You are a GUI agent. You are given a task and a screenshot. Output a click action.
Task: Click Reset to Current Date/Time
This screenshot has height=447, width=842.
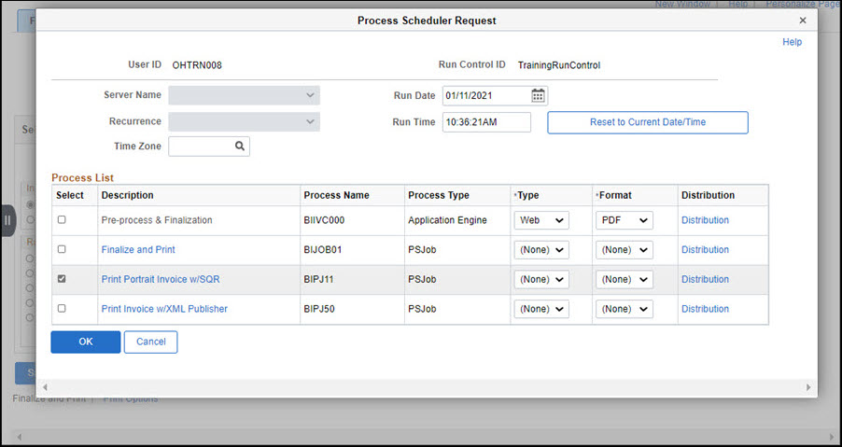tap(647, 122)
